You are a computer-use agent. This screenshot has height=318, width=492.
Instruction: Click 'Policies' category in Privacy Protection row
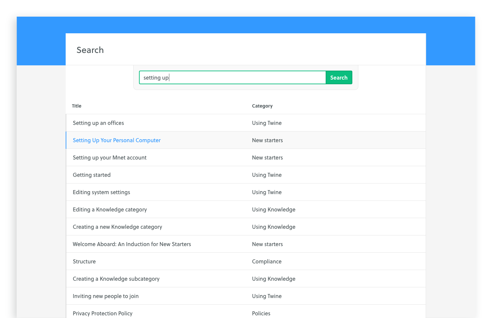tap(261, 313)
